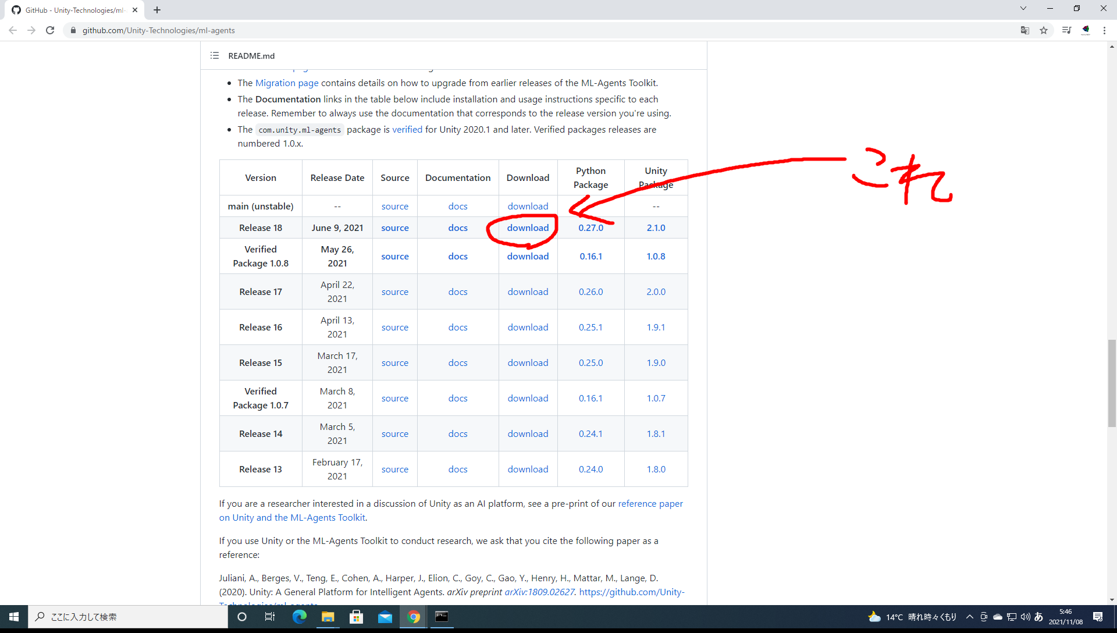Image resolution: width=1117 pixels, height=633 pixels.
Task: Click the Windows taskbar search box
Action: coord(128,617)
